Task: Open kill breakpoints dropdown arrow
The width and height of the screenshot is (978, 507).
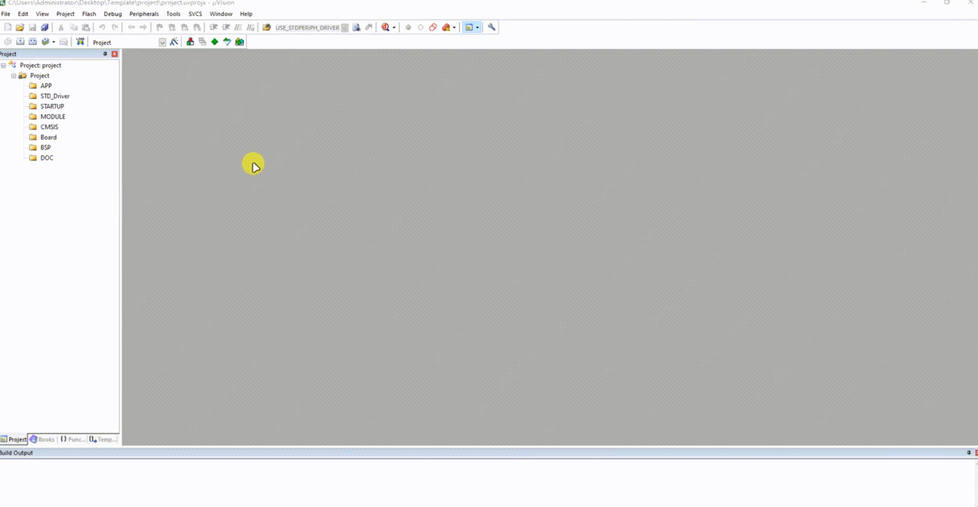Action: (454, 28)
